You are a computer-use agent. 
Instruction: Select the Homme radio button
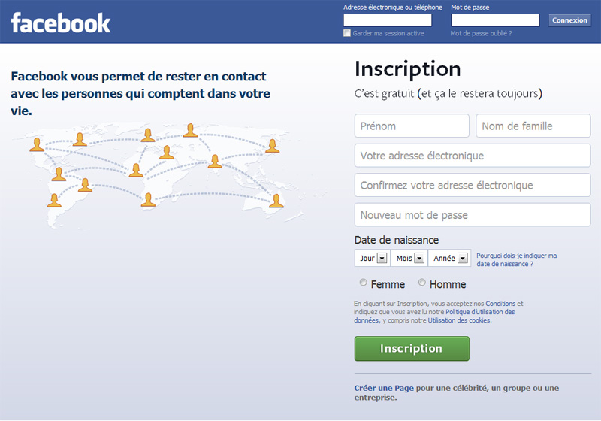[x=422, y=283]
